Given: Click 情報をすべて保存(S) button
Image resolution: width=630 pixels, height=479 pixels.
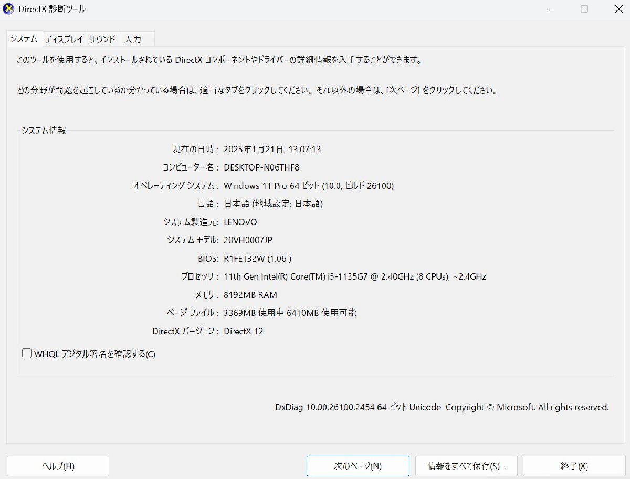Looking at the screenshot, I should 466,466.
